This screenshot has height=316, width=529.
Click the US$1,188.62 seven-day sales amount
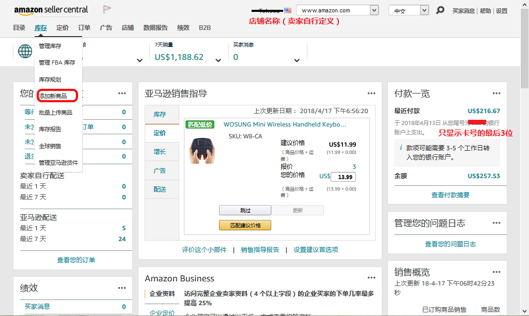pos(179,57)
